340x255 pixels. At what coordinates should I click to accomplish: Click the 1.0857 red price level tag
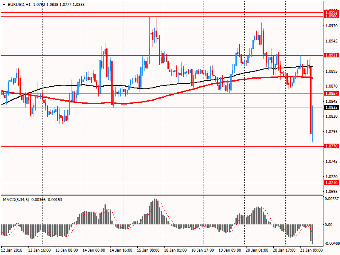point(331,93)
